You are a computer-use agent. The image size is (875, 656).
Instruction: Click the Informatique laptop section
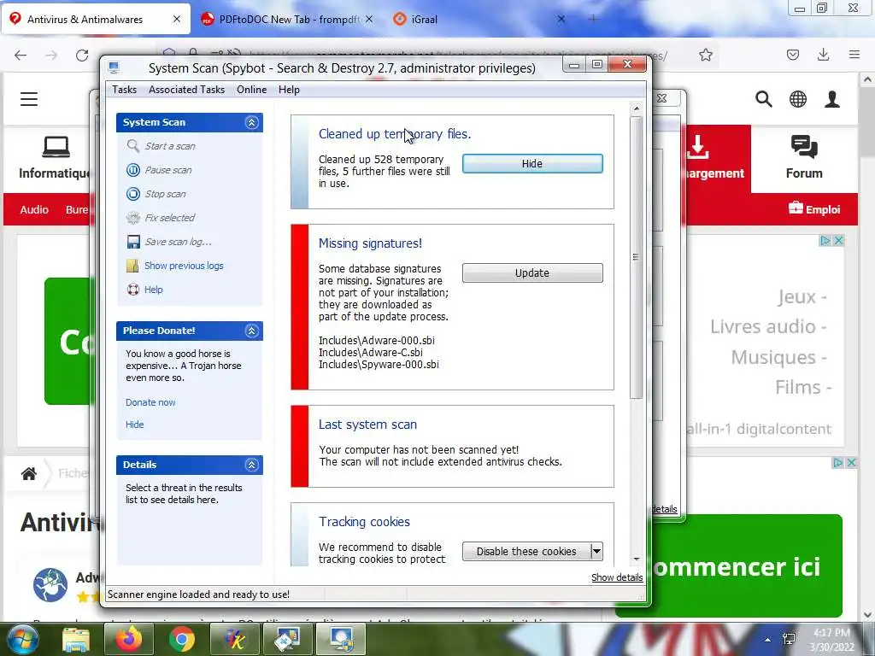(x=54, y=158)
